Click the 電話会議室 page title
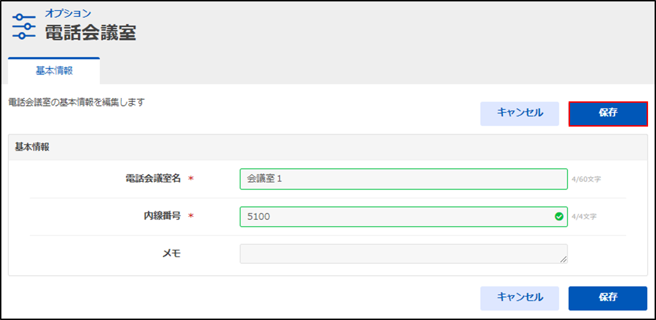 tap(90, 33)
